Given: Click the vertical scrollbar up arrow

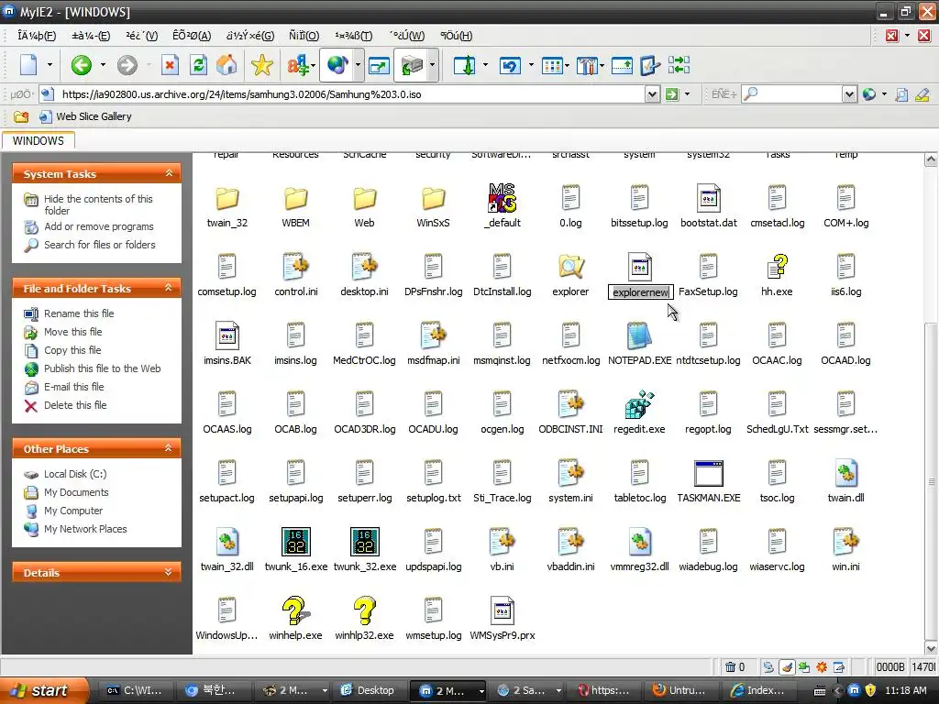Looking at the screenshot, I should pos(931,159).
